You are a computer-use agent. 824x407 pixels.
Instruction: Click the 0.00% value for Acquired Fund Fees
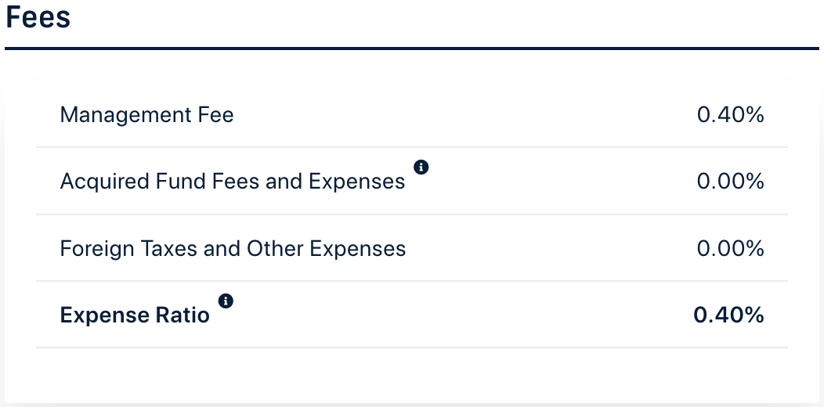click(x=730, y=182)
